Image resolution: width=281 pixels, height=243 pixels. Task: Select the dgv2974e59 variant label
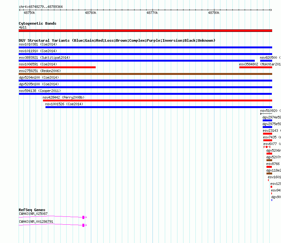pos(272,117)
